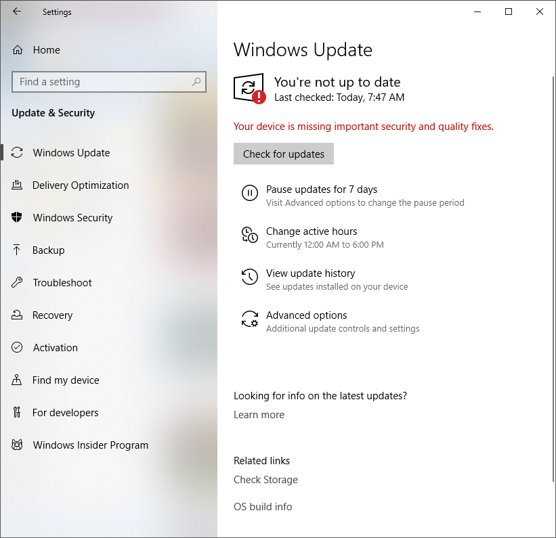
Task: Open the Backup settings page
Action: (108, 250)
